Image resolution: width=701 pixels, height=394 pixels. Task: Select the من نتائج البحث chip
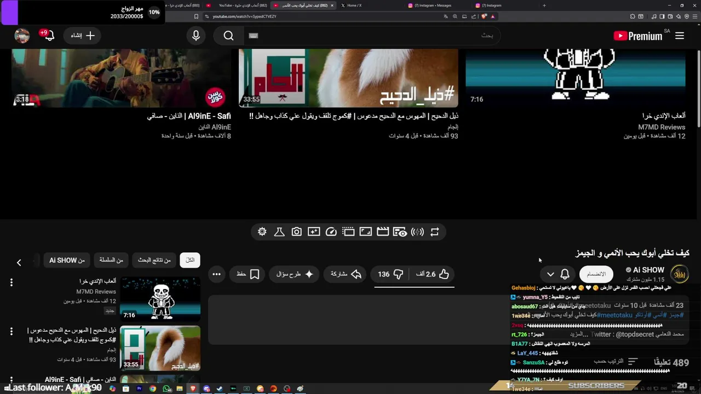coord(154,260)
